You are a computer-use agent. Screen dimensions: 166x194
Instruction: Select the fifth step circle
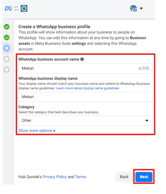coord(7,70)
